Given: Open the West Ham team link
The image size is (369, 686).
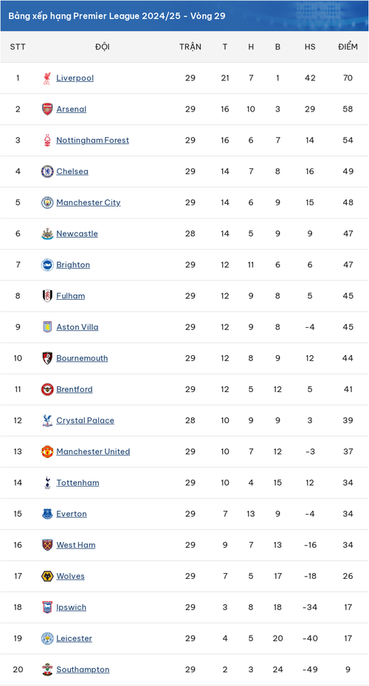Looking at the screenshot, I should (75, 545).
